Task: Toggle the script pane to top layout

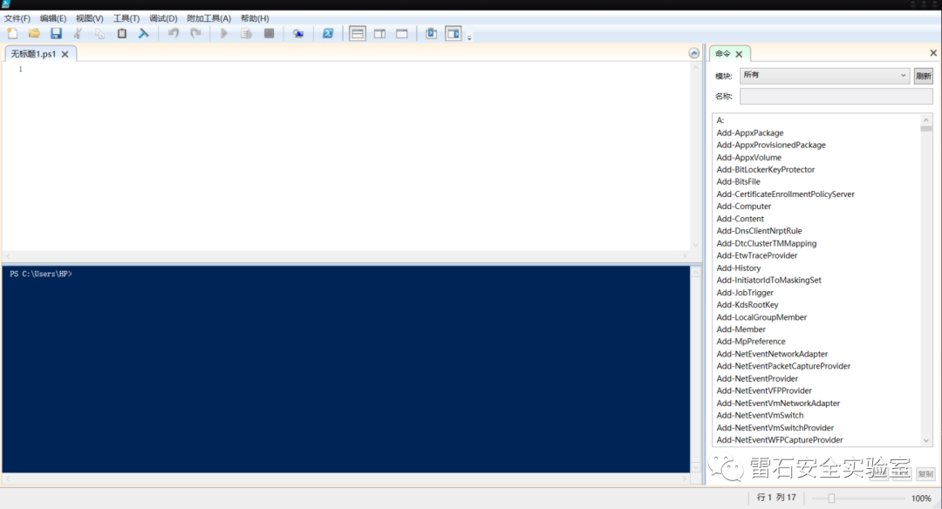Action: pyautogui.click(x=358, y=33)
